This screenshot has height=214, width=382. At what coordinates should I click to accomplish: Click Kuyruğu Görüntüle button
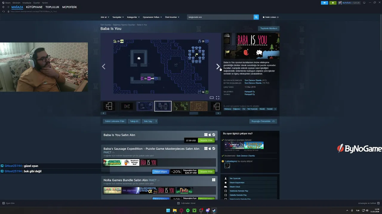[263, 121]
